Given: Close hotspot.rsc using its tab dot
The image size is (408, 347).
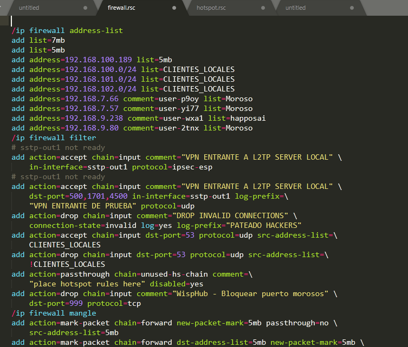Looking at the screenshot, I should coord(263,8).
